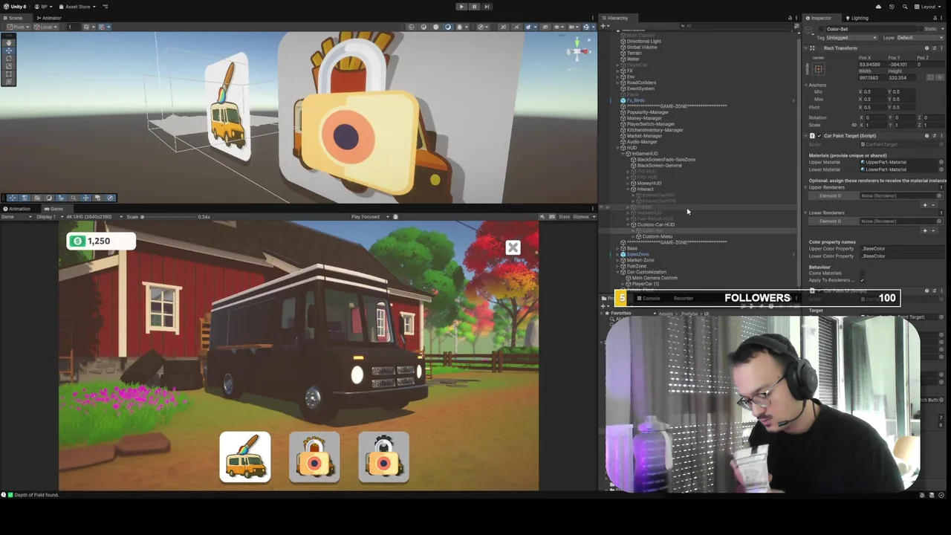Select the paint truck customization card
This screenshot has width=951, height=535.
pyautogui.click(x=245, y=457)
